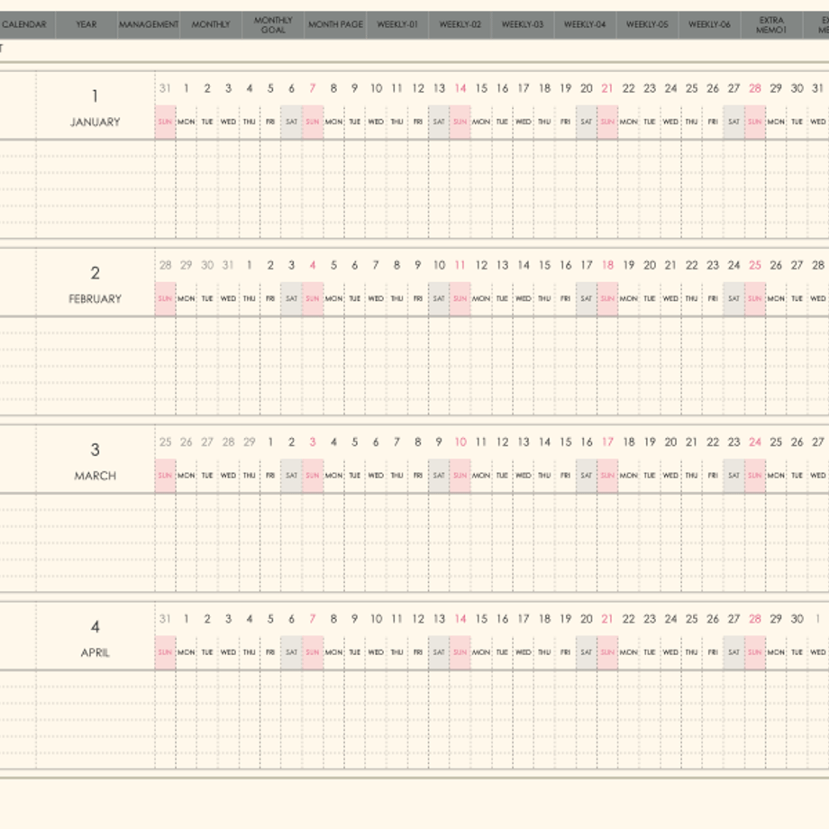This screenshot has width=829, height=829.
Task: Select the WEEKLY-03 tab
Action: (x=523, y=24)
